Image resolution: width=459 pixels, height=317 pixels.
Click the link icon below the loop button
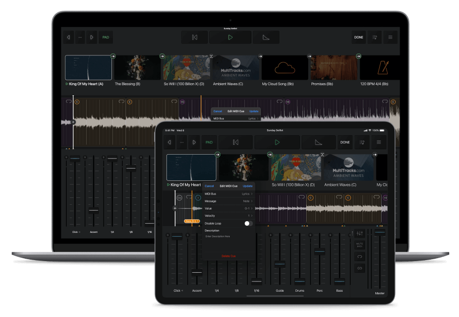pyautogui.click(x=360, y=268)
